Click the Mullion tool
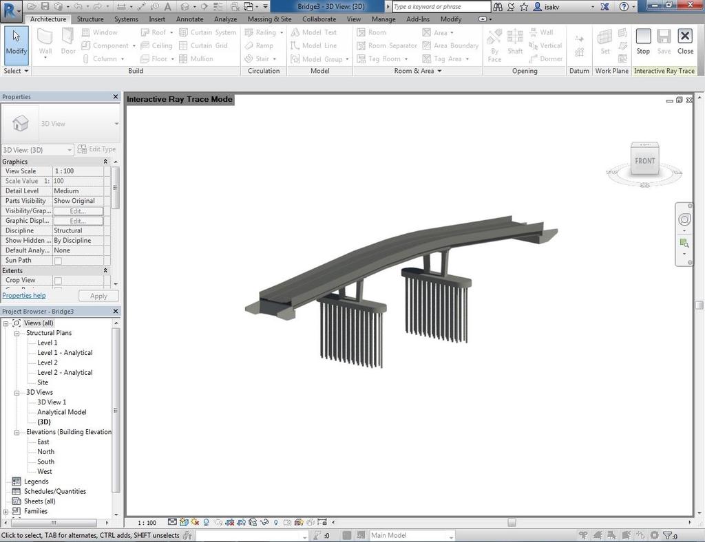The image size is (705, 542). click(196, 59)
